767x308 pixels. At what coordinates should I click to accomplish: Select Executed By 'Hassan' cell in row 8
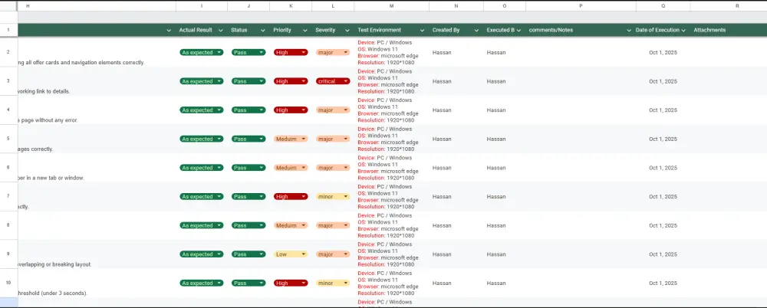point(505,225)
